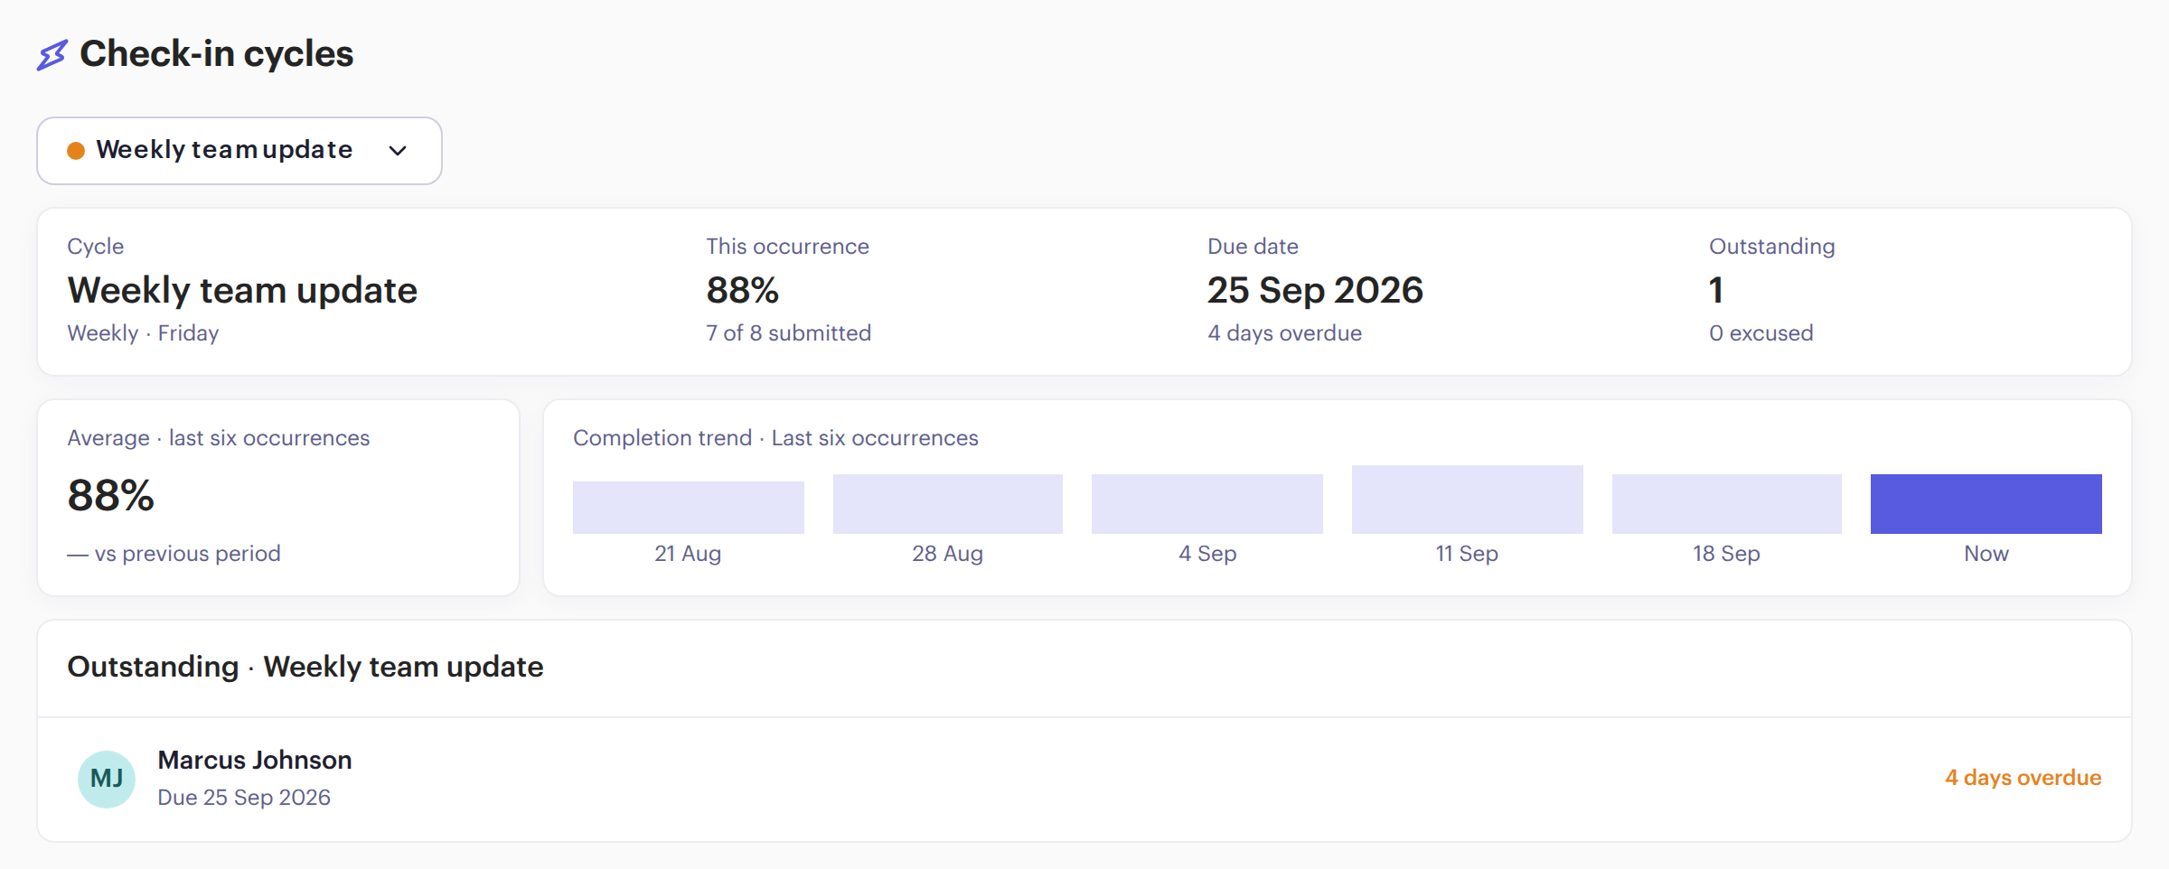
Task: Click 'Due 25 Sep 2026' under Marcus Johnson
Action: [244, 798]
